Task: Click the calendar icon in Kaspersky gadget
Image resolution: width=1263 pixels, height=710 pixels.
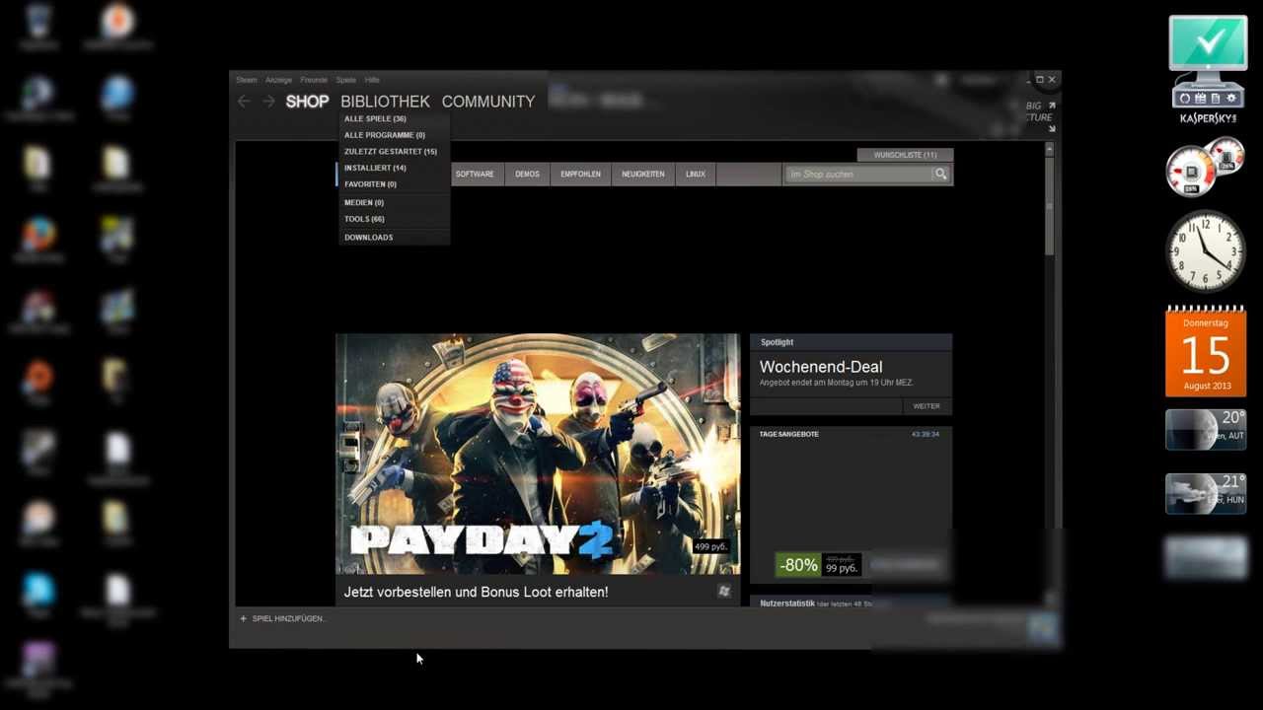Action: point(1200,99)
